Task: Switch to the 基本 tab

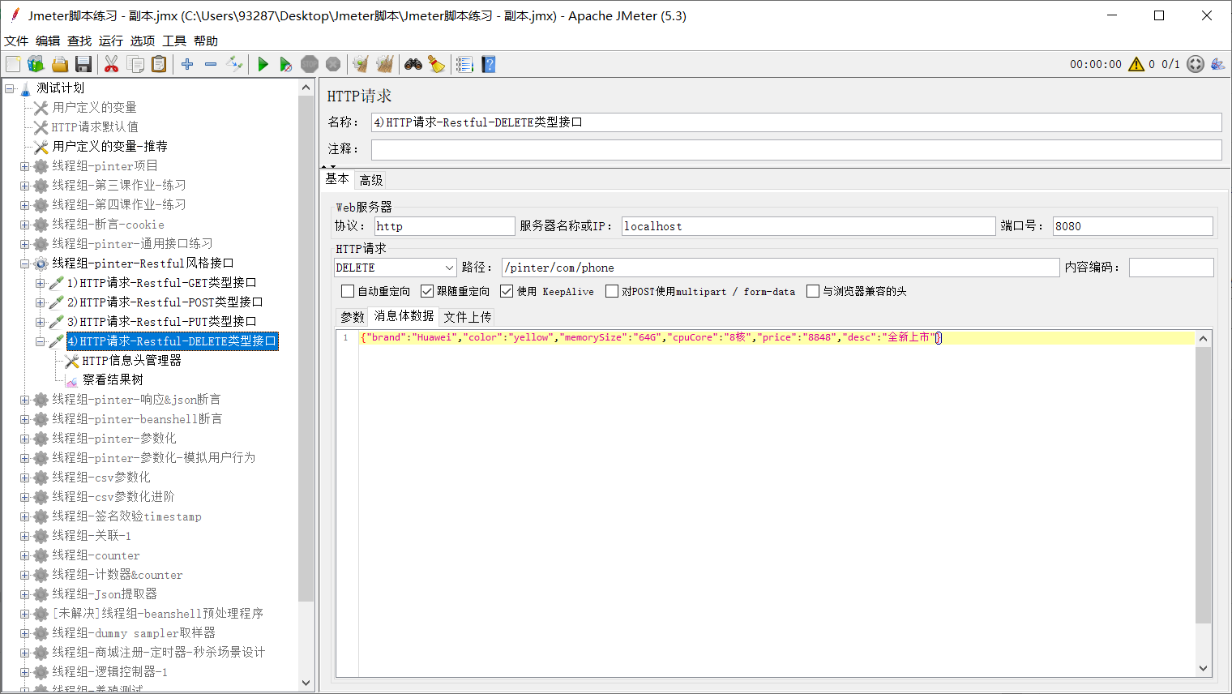Action: click(337, 178)
